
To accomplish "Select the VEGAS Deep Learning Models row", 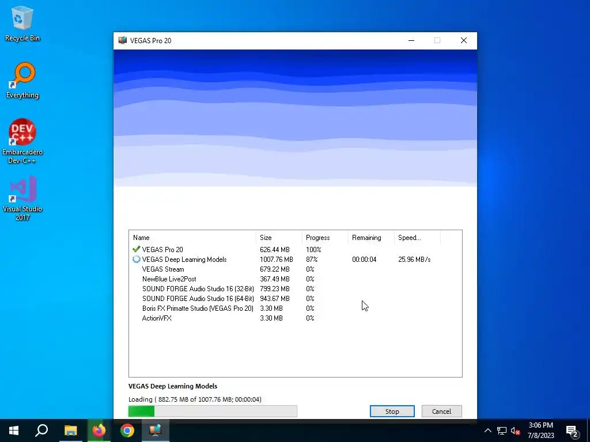I will 296,260.
